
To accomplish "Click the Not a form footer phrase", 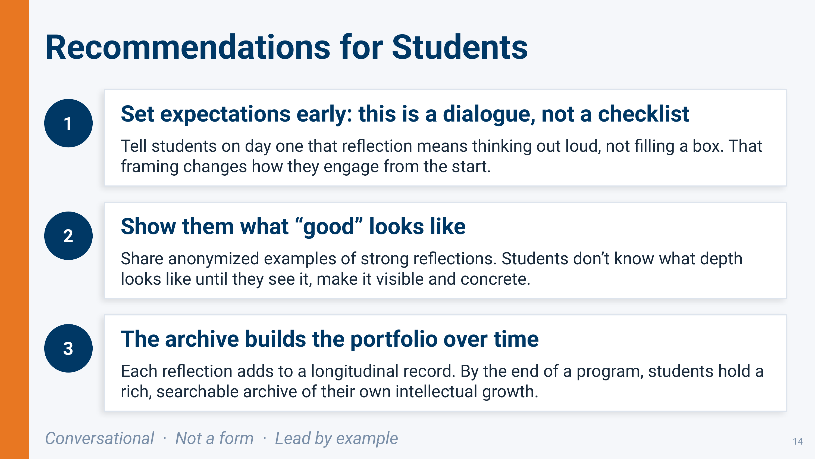I will point(215,438).
